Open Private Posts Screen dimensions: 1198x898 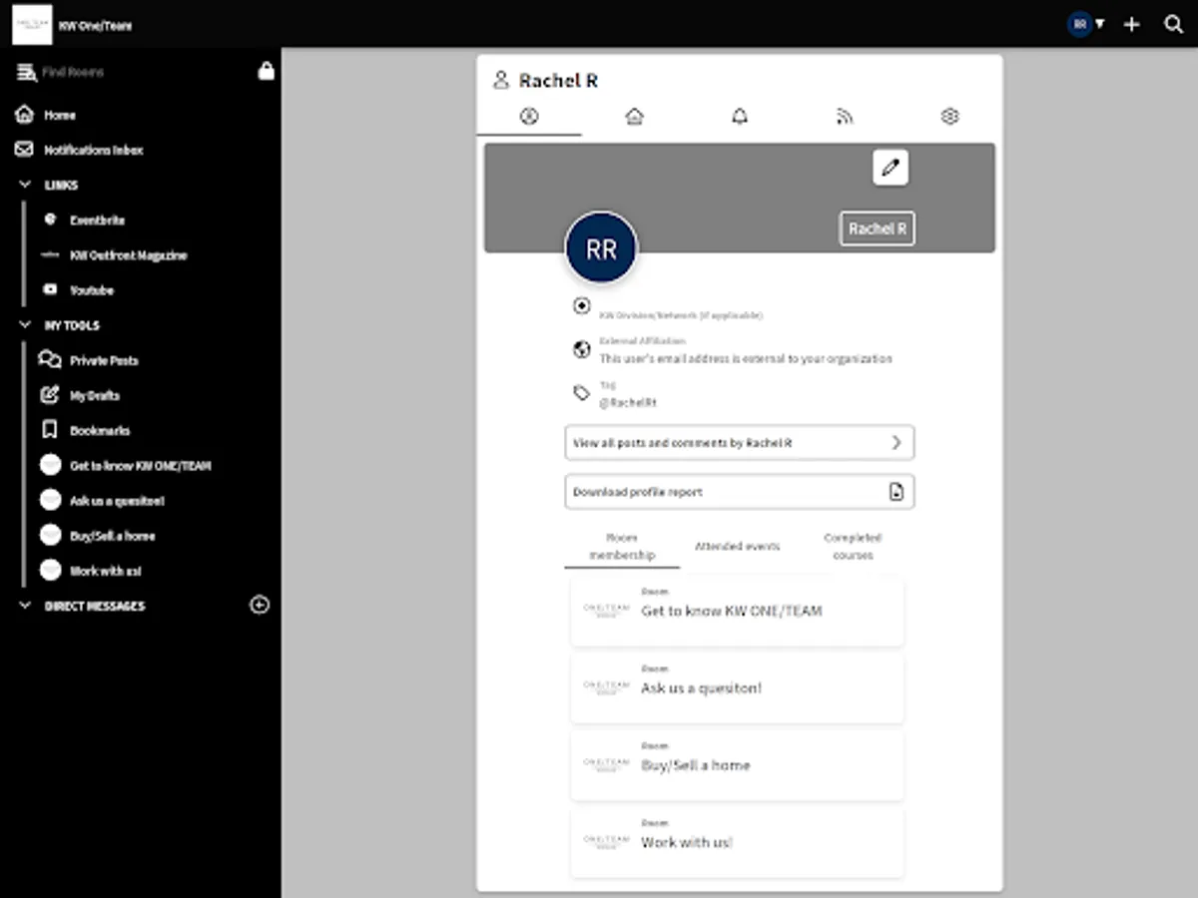point(104,360)
